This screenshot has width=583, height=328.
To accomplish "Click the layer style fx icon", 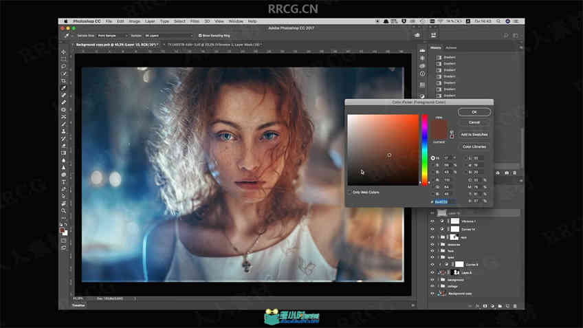I will [x=478, y=306].
